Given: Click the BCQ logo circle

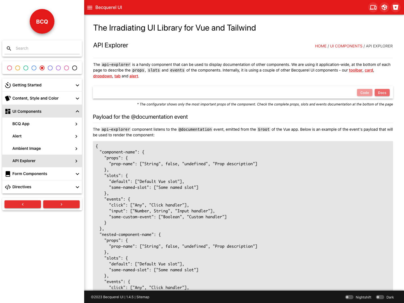Looking at the screenshot, I should click(42, 21).
